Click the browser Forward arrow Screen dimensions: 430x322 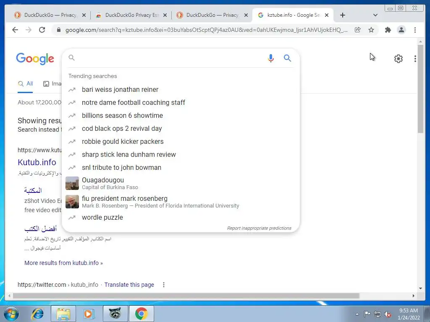pos(29,30)
